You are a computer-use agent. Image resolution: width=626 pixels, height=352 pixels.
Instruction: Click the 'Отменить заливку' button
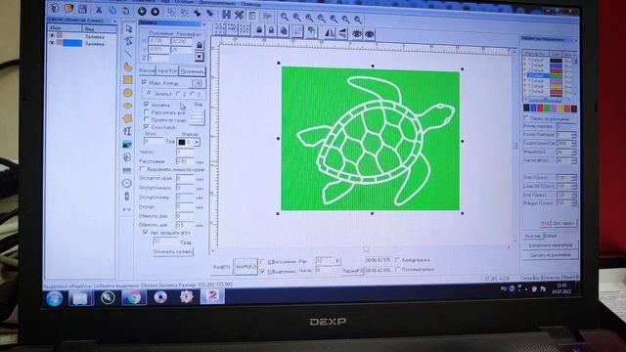pos(172,252)
